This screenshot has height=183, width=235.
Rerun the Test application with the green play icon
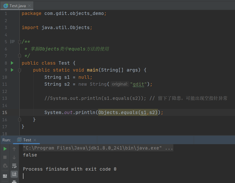pos(5,149)
